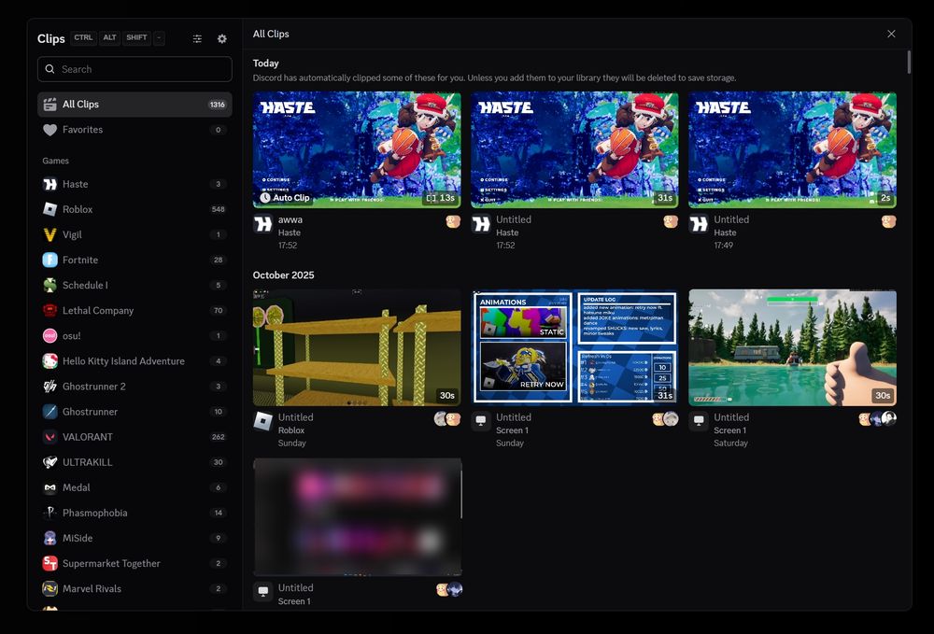Screen dimensions: 934x634
Task: Click the Schedule I game icon
Action: coord(50,285)
